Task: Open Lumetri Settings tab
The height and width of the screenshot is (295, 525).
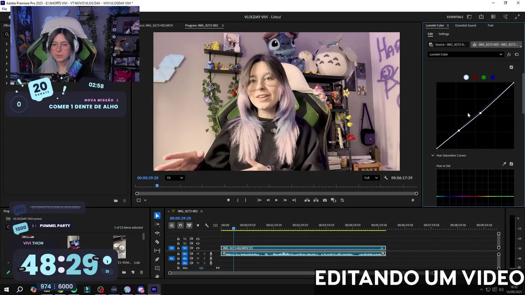Action: [444, 34]
